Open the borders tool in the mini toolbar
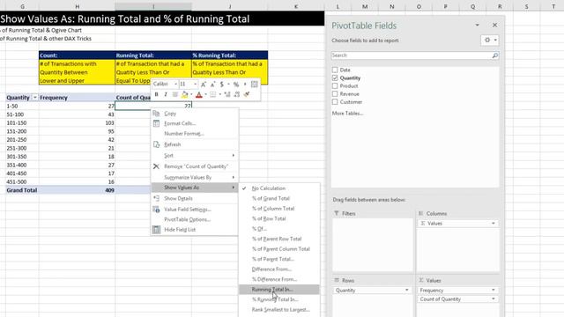The image size is (564, 317). (213, 94)
